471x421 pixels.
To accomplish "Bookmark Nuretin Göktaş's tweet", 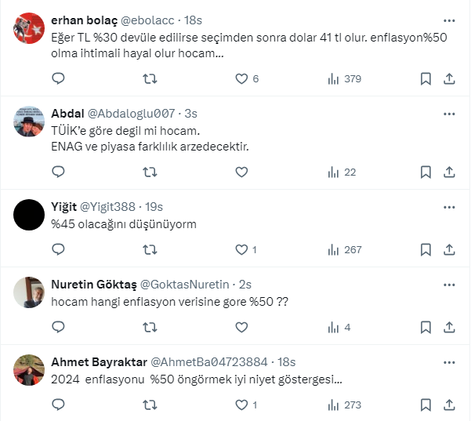I will point(426,327).
